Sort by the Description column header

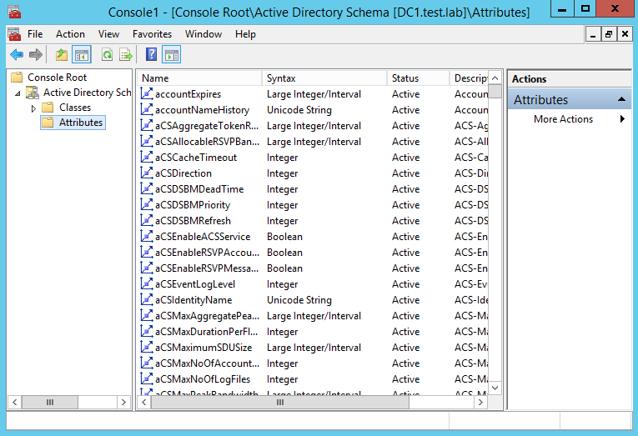470,78
